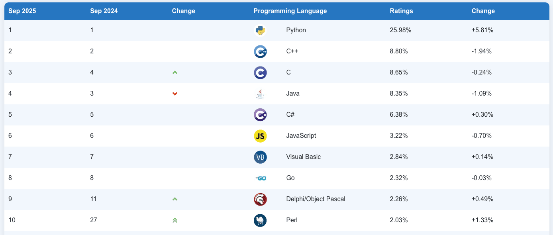Image resolution: width=553 pixels, height=235 pixels.
Task: Click the Sep 2025 column header
Action: pos(22,11)
